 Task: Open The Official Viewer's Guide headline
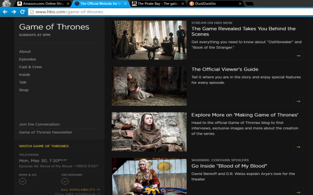point(225,69)
